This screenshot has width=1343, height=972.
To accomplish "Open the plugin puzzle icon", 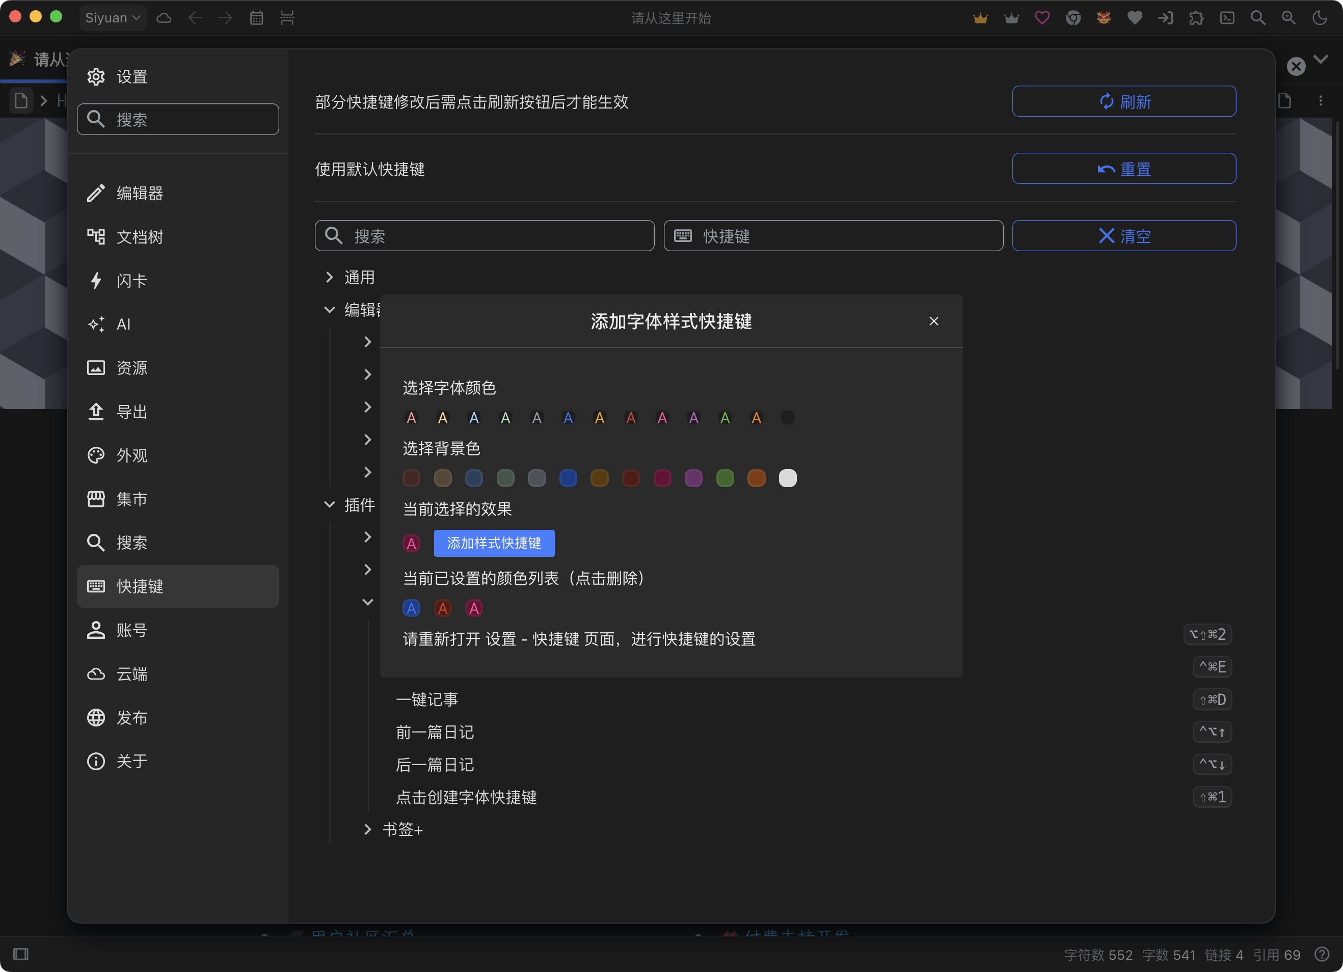I will pyautogui.click(x=1196, y=18).
